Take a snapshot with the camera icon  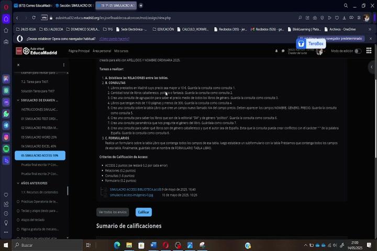[315, 18]
